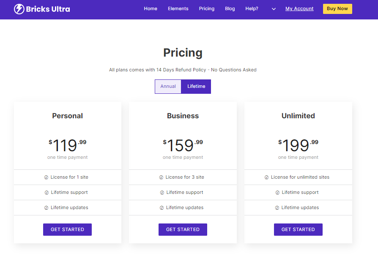Click check icon beside License for 3 site

(x=162, y=177)
